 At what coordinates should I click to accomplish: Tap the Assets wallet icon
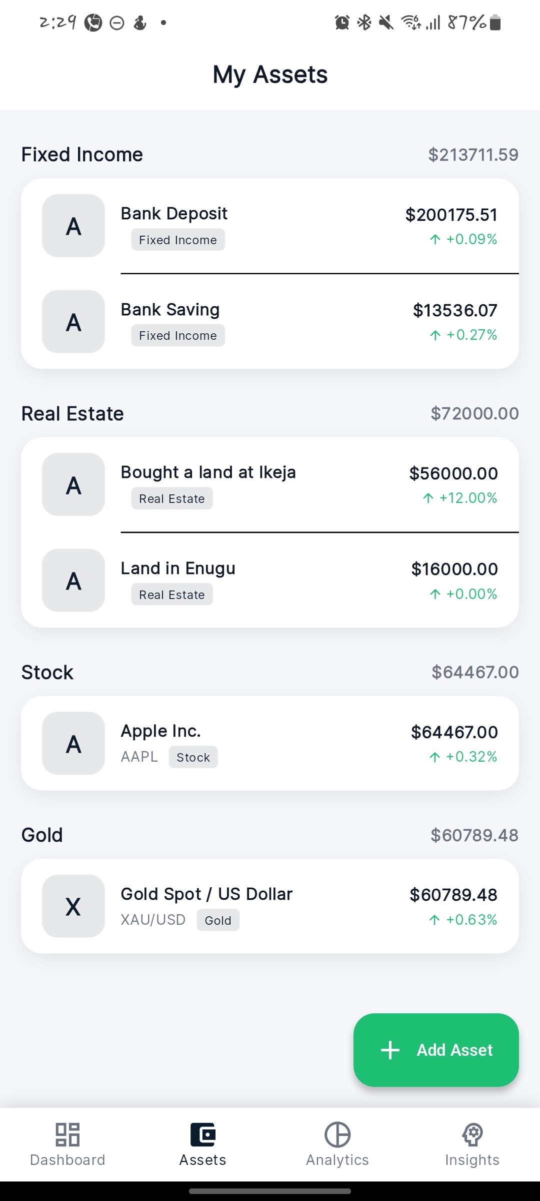(202, 1134)
